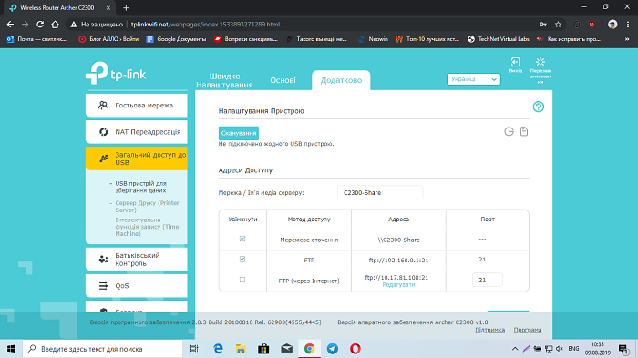
Task: Select the Time Machine submenu item
Action: (147, 227)
